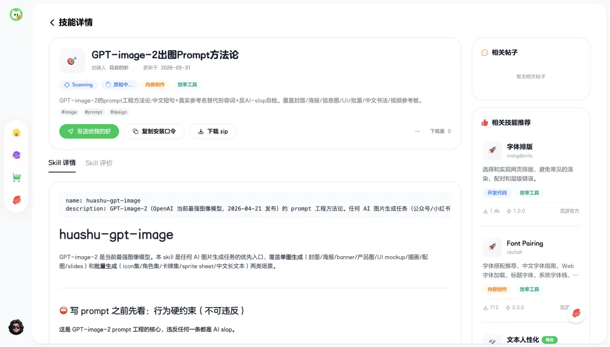Switch to the Skill 评价 tab

point(99,163)
